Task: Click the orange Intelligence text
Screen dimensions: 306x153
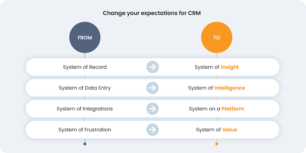Action: [x=230, y=88]
